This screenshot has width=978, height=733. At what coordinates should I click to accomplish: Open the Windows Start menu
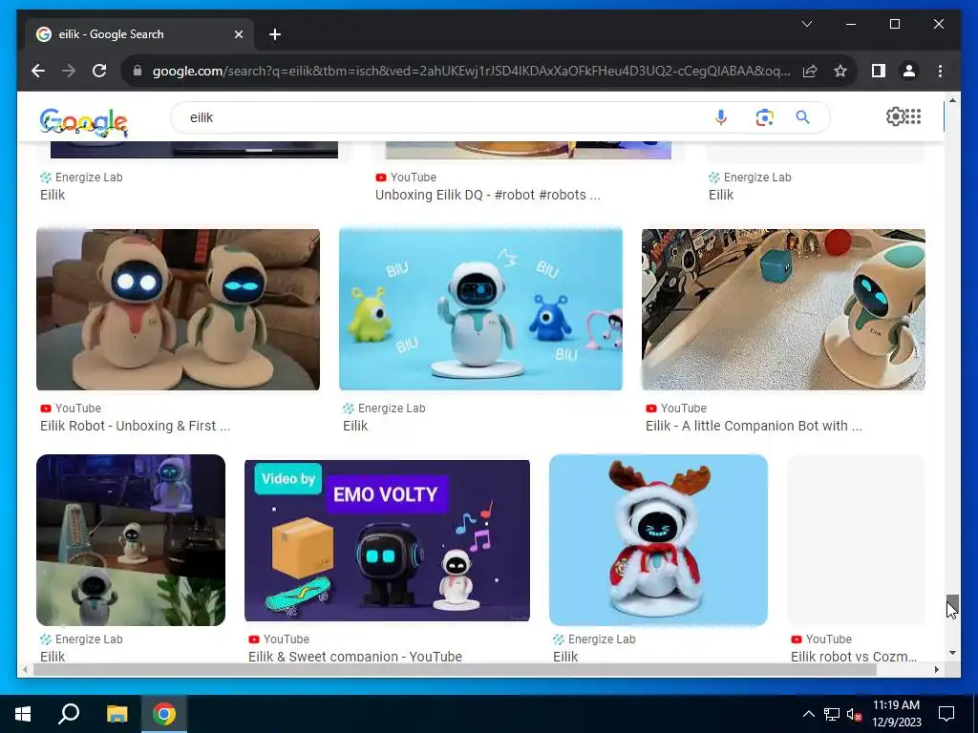coord(23,714)
